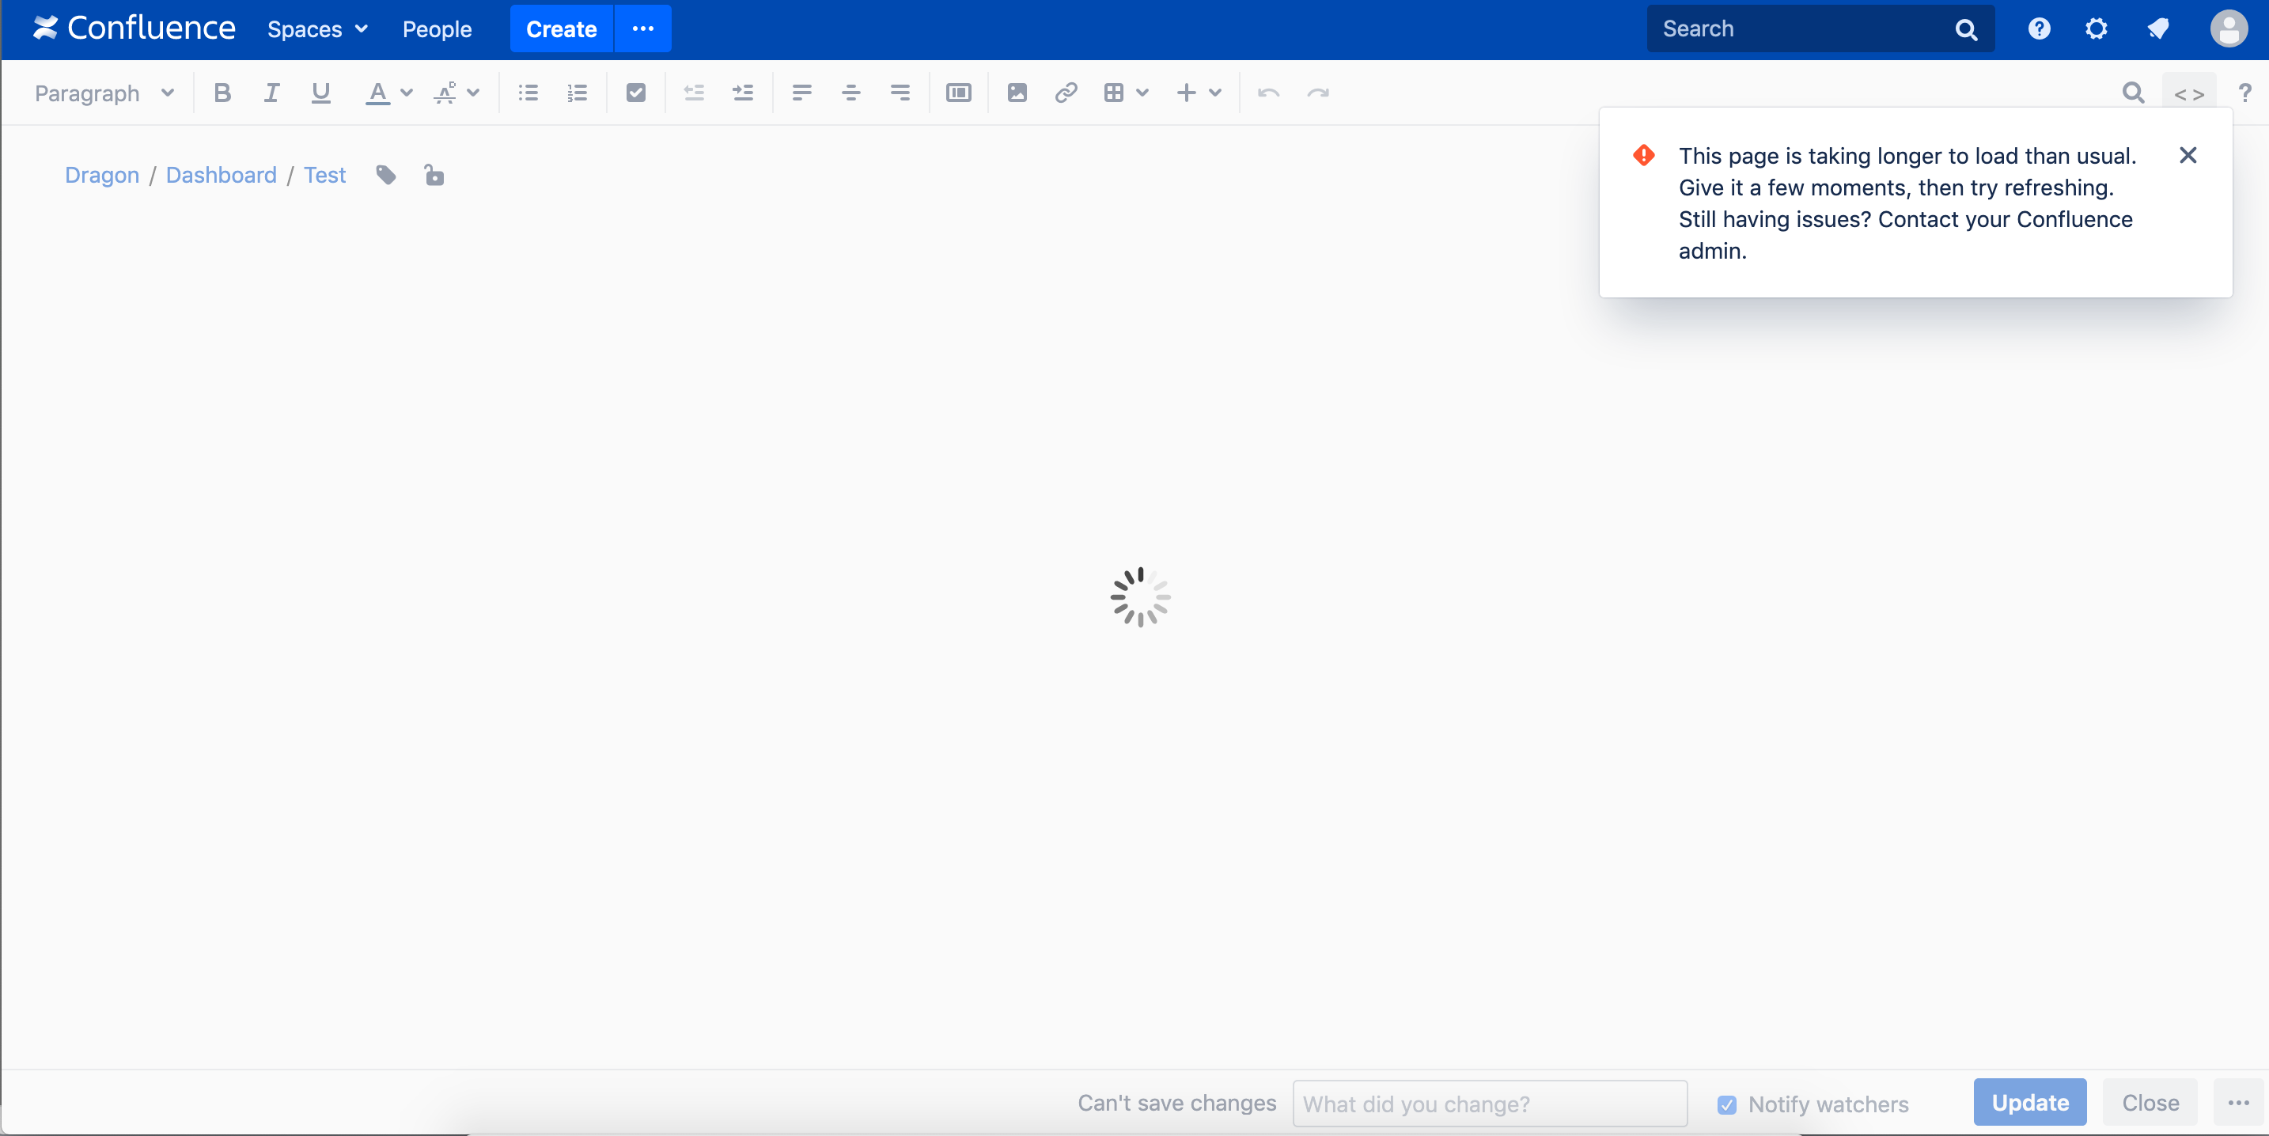Open the insert image/files icon
This screenshot has width=2269, height=1136.
(x=1017, y=93)
